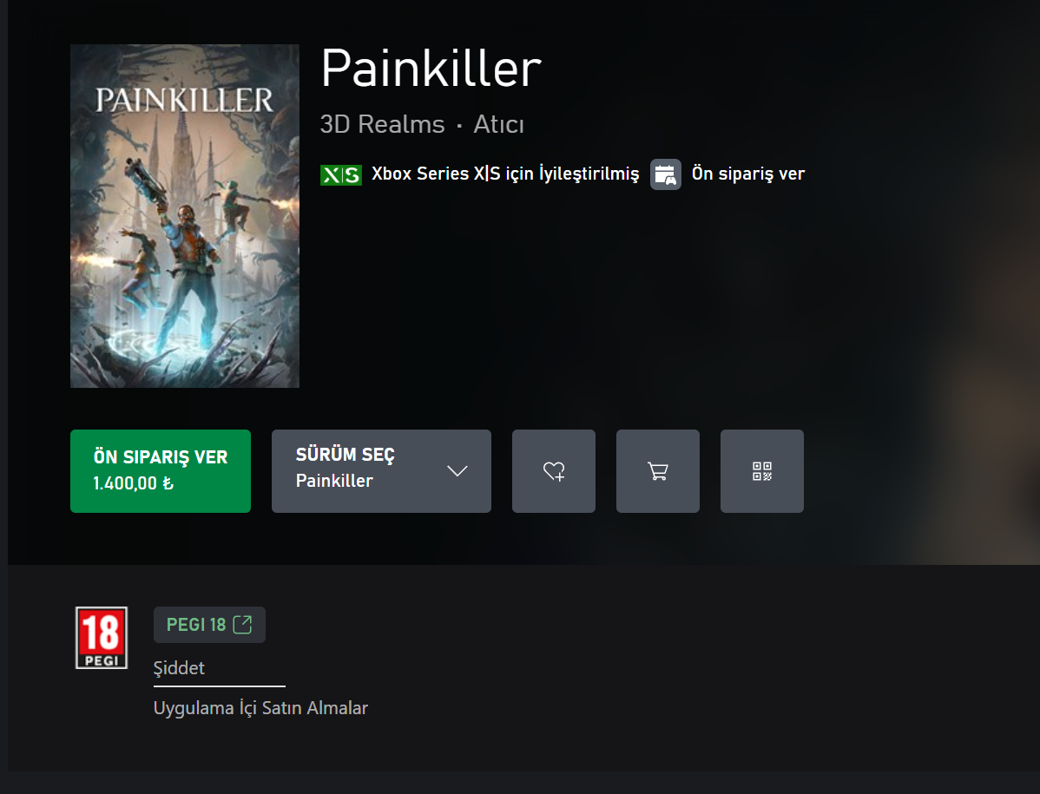Click the 3D Realms publisher name

382,125
